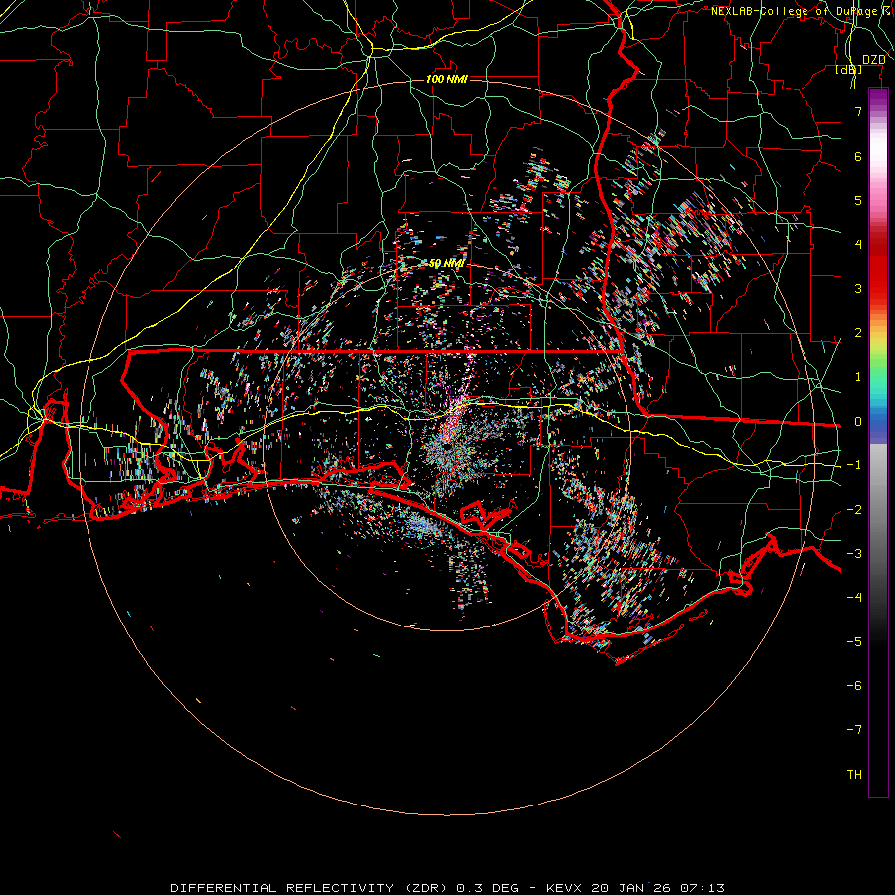Click "DIFFERENTIAL REFLECTIVITY" in the bottom caption

282,888
